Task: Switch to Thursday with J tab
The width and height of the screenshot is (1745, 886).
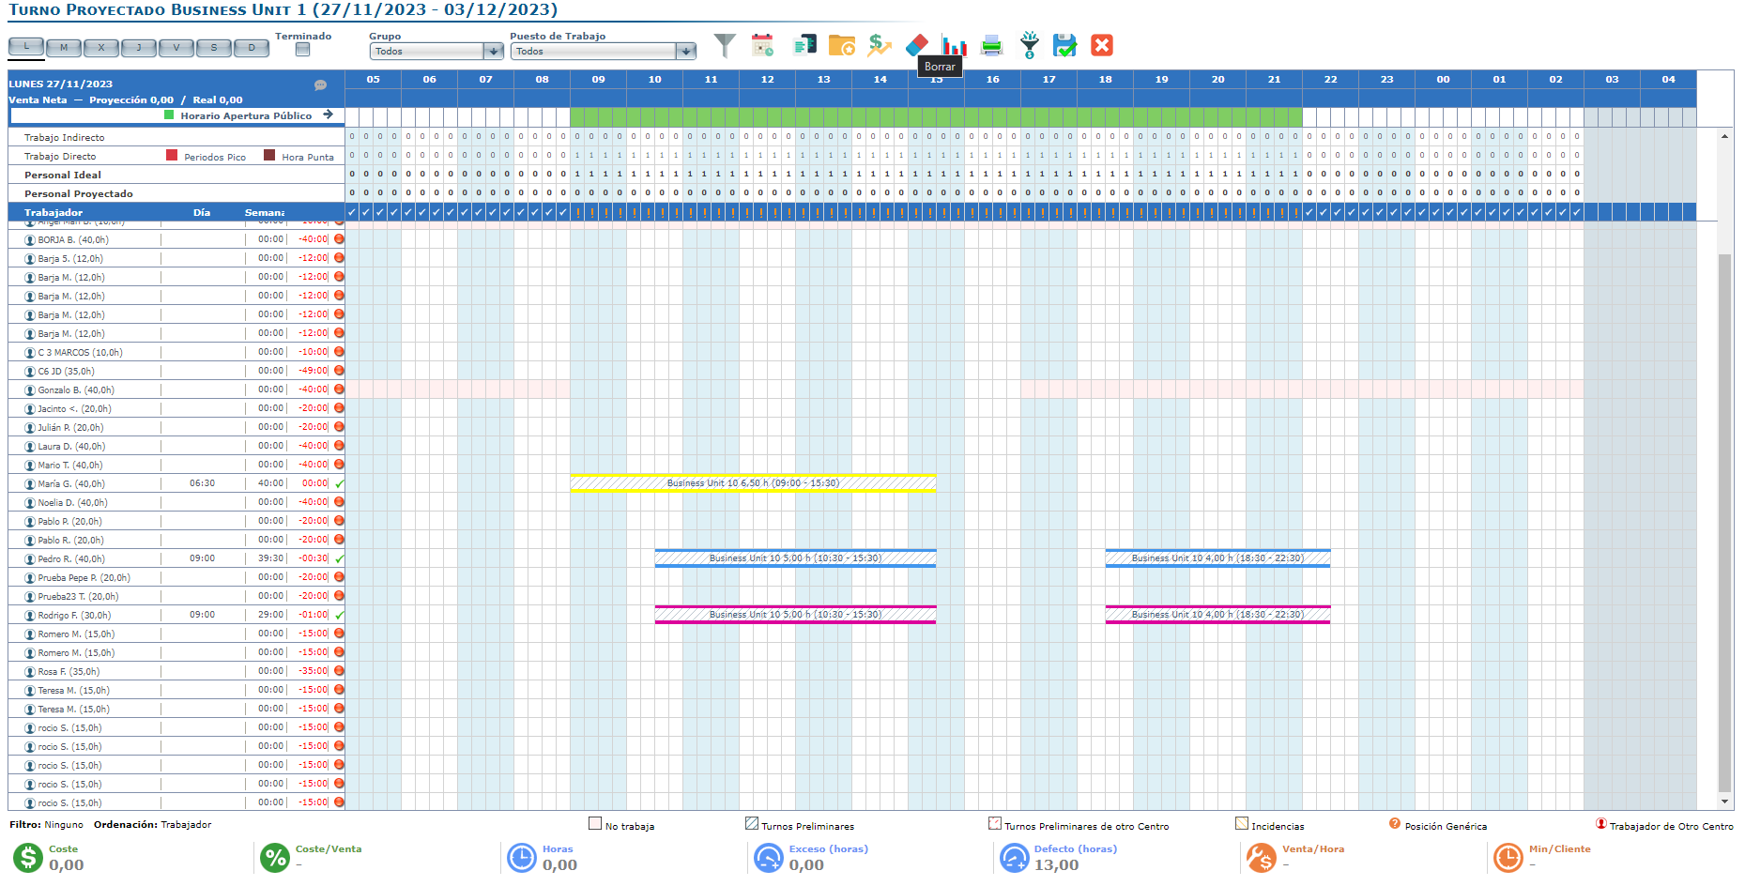Action: 139,47
